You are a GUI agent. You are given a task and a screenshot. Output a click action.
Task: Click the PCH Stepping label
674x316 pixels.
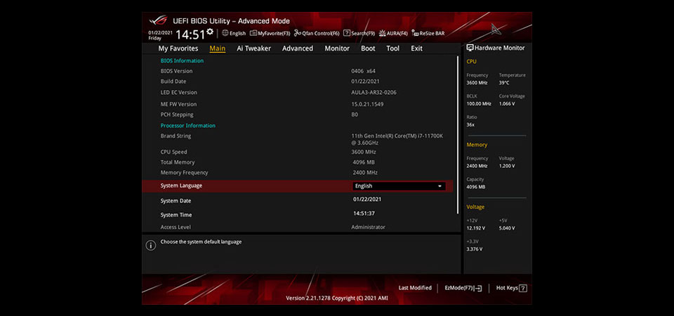177,114
